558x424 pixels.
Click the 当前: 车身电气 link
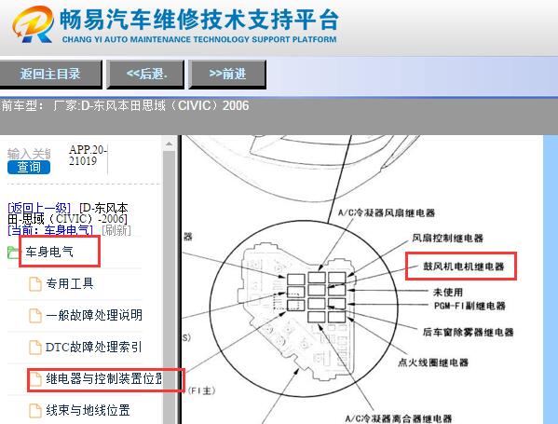49,230
